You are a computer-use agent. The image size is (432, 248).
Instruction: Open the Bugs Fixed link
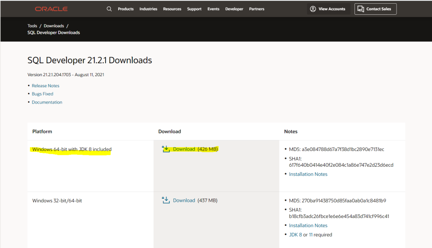pyautogui.click(x=42, y=94)
